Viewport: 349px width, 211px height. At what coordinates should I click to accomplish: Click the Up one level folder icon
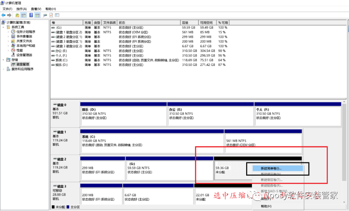pyautogui.click(x=17, y=15)
